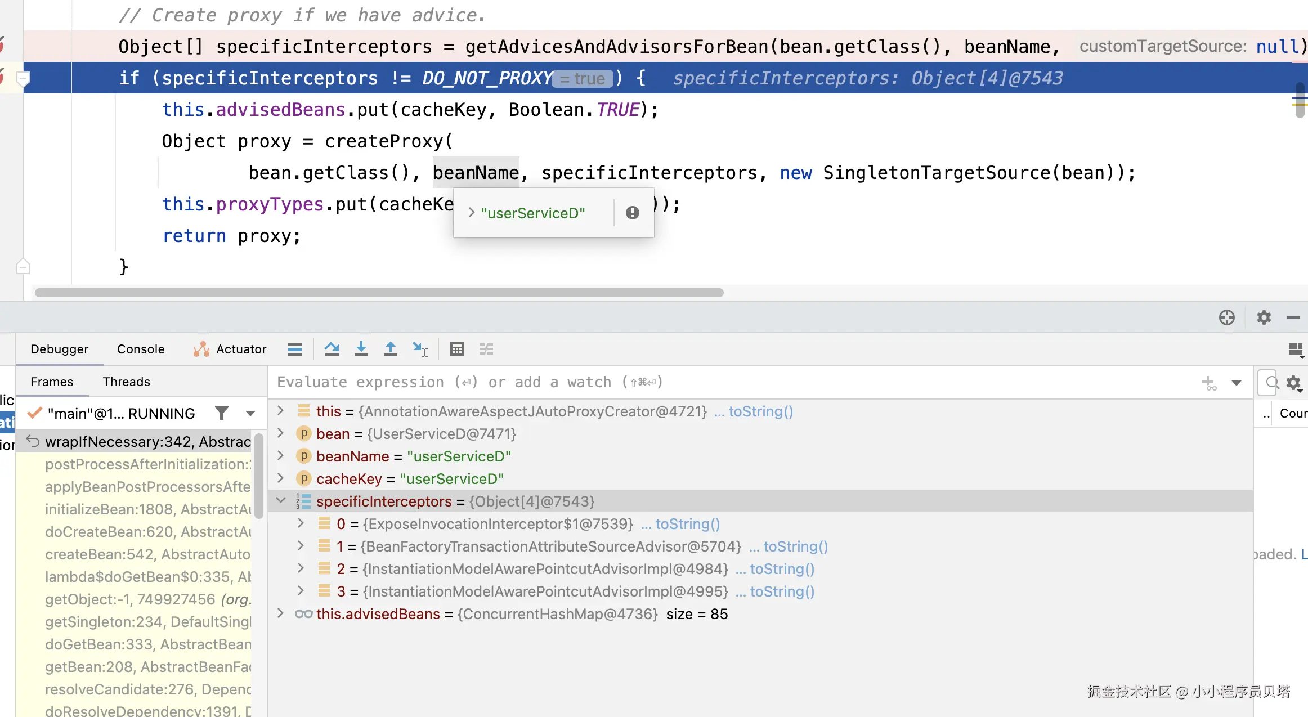Image resolution: width=1308 pixels, height=717 pixels.
Task: Click the frames filter funnel icon
Action: [222, 414]
